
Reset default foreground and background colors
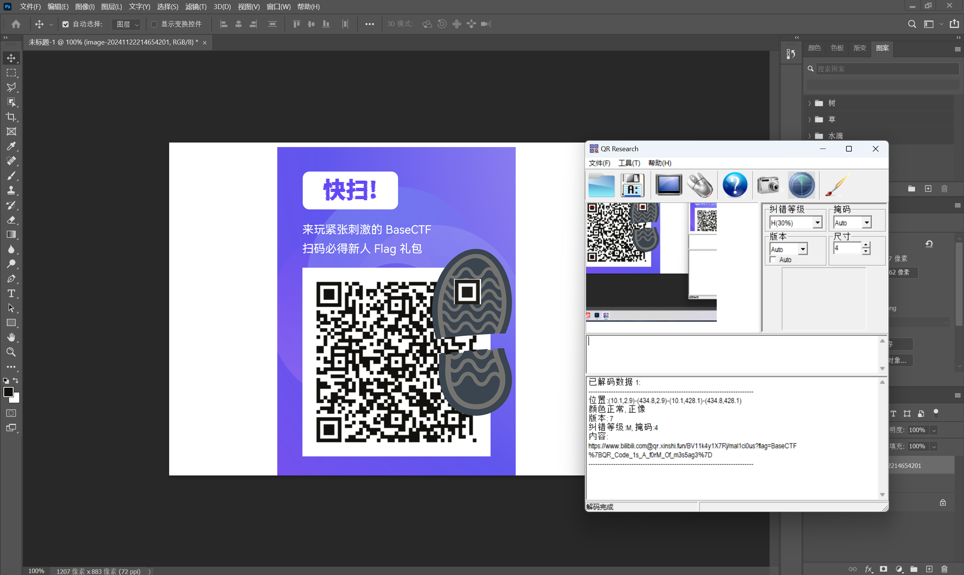click(x=6, y=381)
